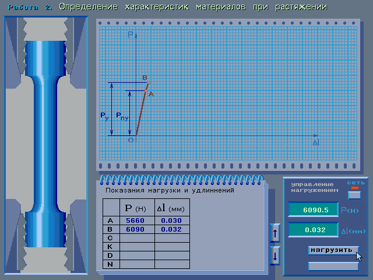Select cell 5660 in row A
This screenshot has height=280, width=373.
(x=138, y=220)
